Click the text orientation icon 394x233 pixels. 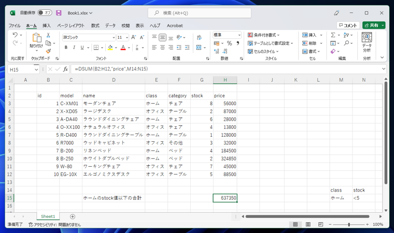click(179, 37)
